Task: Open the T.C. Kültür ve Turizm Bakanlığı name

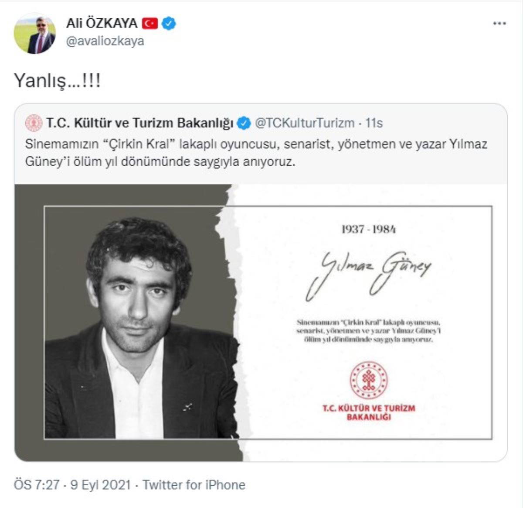Action: (x=140, y=124)
